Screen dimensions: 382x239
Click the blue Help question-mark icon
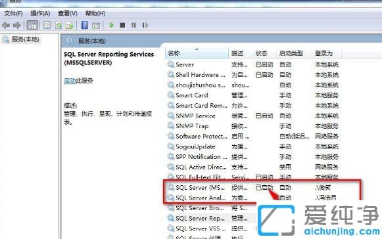coord(85,25)
